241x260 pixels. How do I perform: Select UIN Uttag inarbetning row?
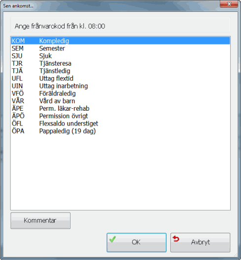pyautogui.click(x=120, y=86)
